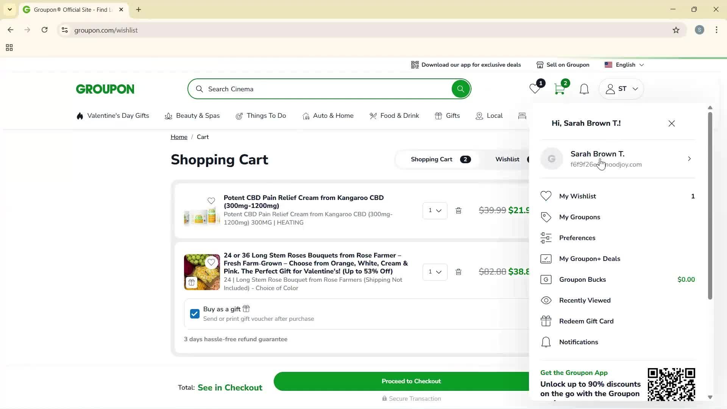This screenshot has width=727, height=409.
Task: Toggle wishlist heart on roses bouquet
Action: [x=211, y=262]
